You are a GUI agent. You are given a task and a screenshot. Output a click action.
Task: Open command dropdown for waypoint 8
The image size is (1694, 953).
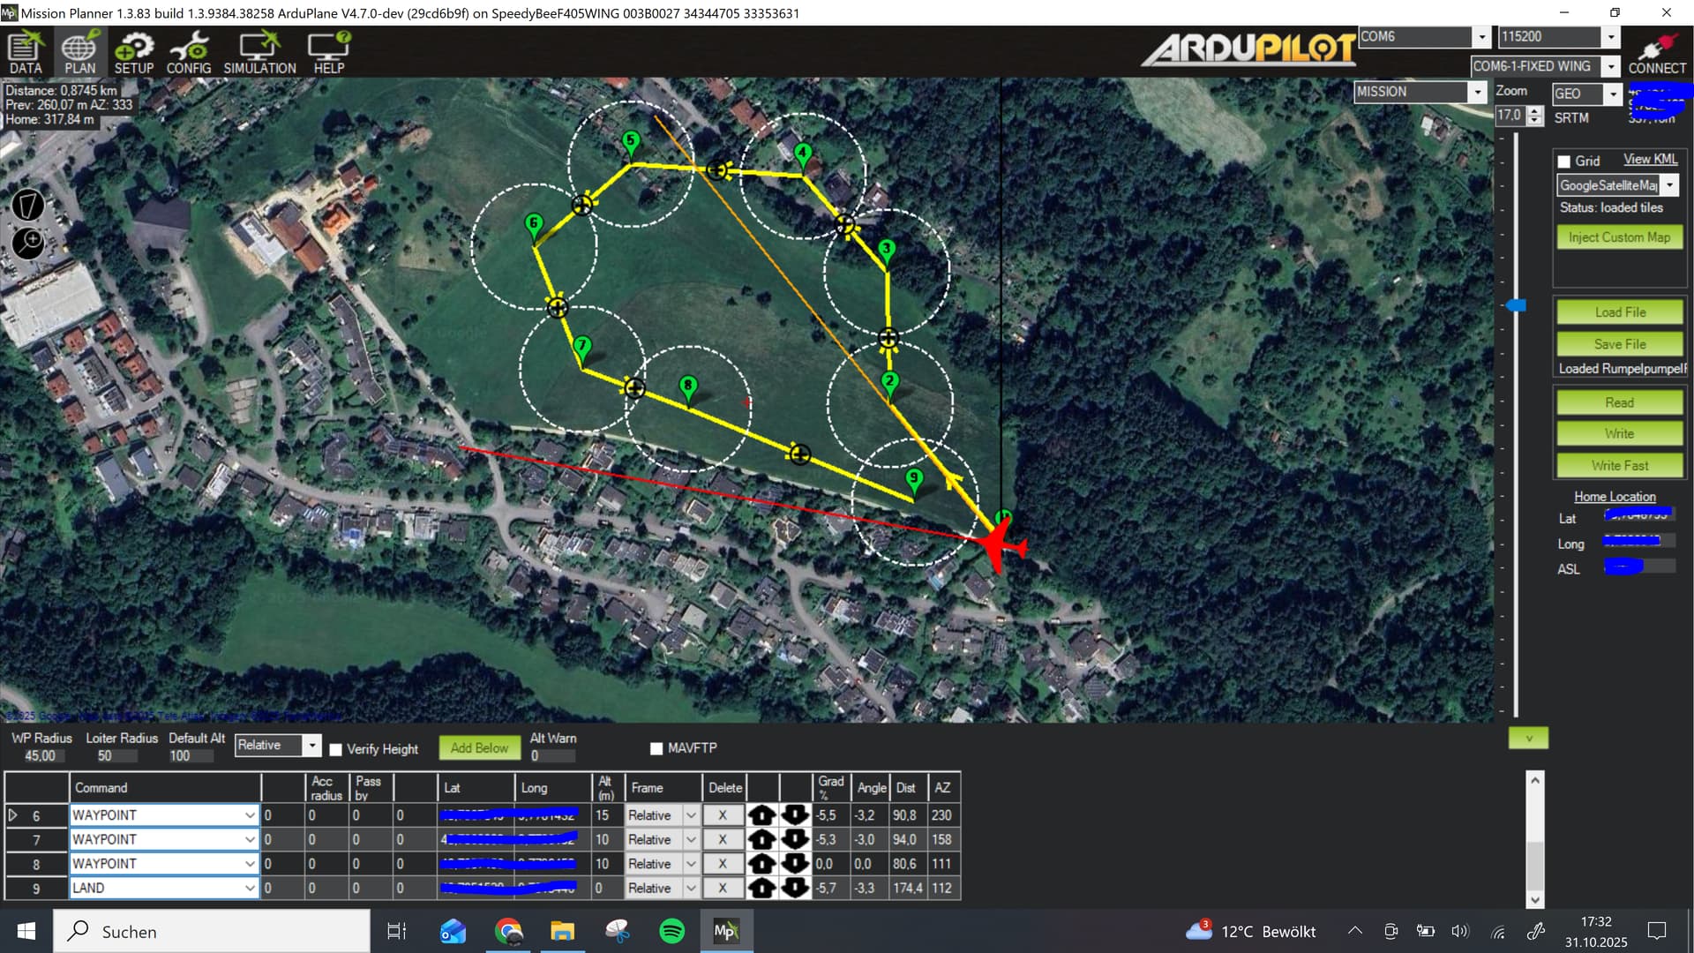(x=250, y=864)
